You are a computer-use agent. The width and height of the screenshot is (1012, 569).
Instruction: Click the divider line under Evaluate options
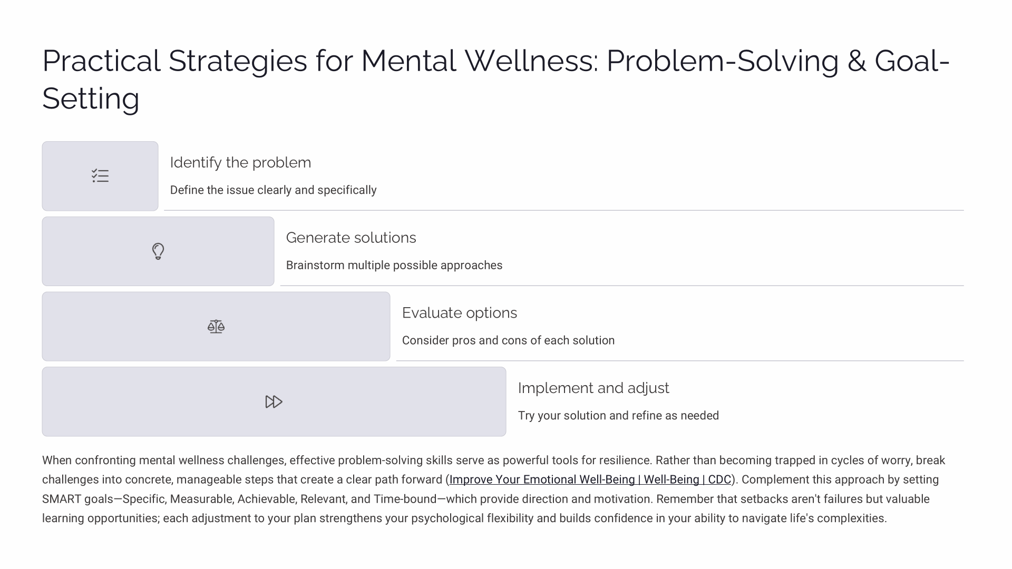pos(680,361)
